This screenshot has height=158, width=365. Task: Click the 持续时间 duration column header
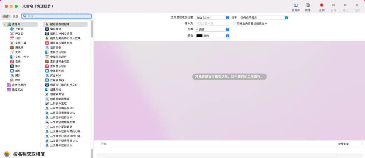(x=343, y=144)
